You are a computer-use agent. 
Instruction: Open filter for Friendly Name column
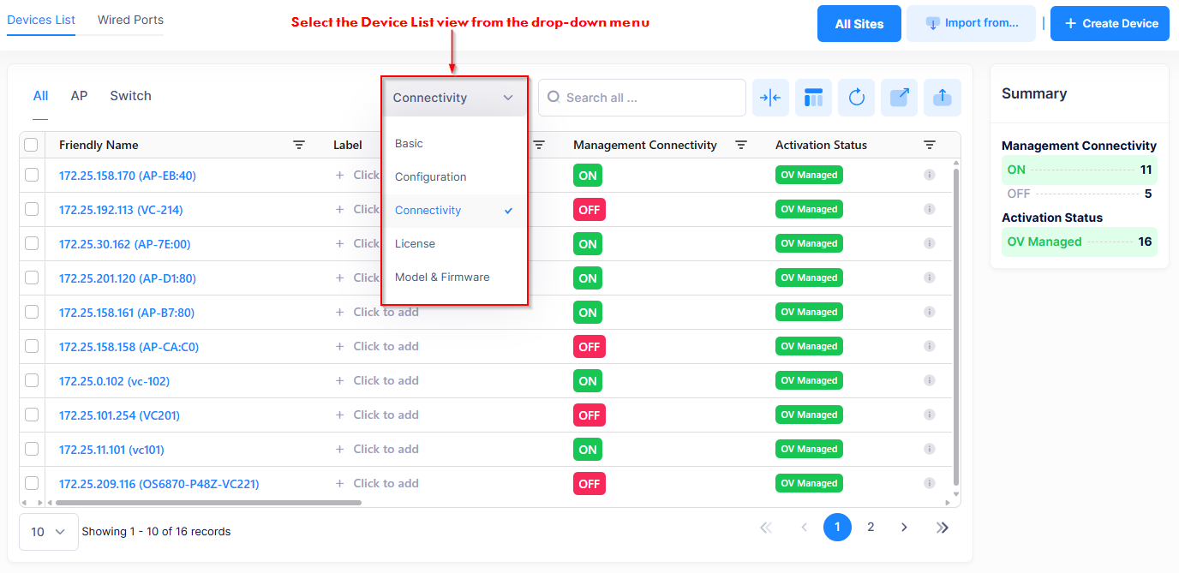[x=299, y=146]
